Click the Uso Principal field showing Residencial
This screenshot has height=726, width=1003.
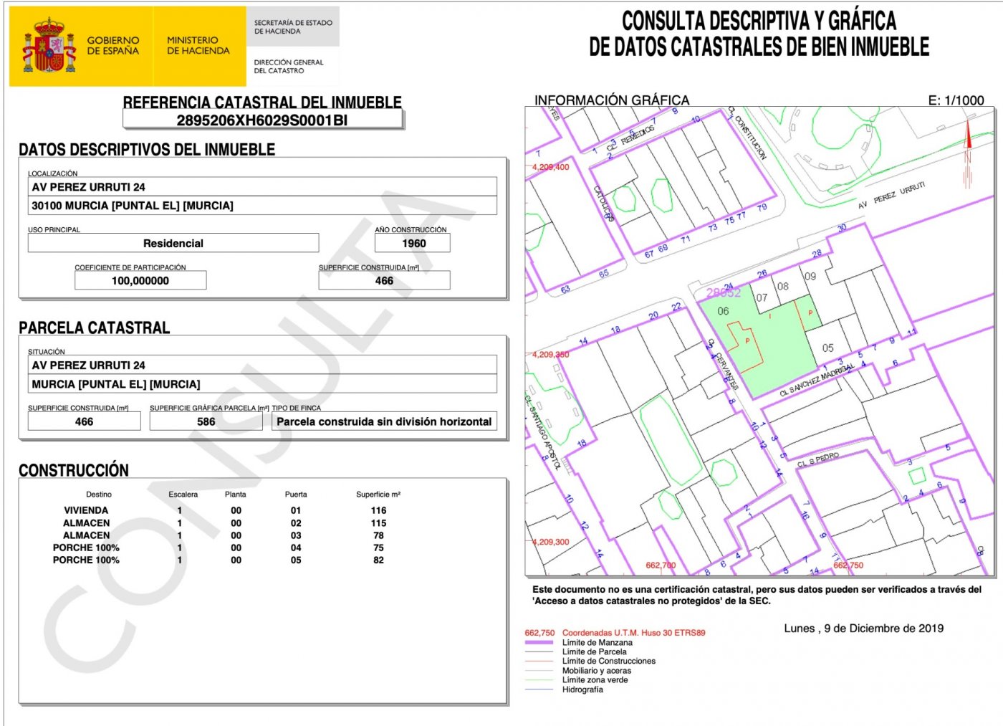click(x=173, y=244)
